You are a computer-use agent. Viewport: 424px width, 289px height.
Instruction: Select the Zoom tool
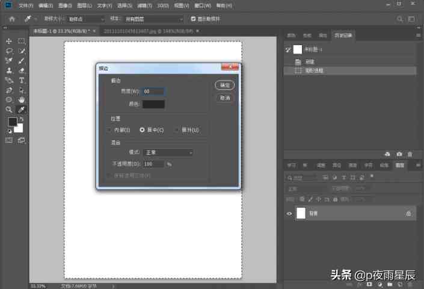(8, 110)
